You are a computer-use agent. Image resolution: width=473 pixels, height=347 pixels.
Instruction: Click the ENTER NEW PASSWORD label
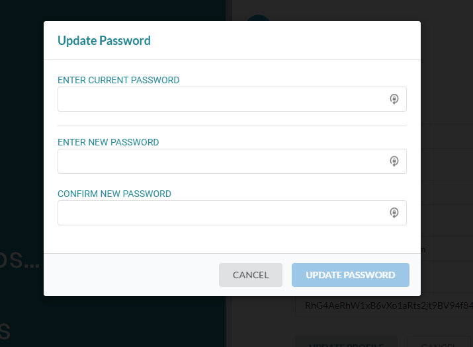click(108, 142)
